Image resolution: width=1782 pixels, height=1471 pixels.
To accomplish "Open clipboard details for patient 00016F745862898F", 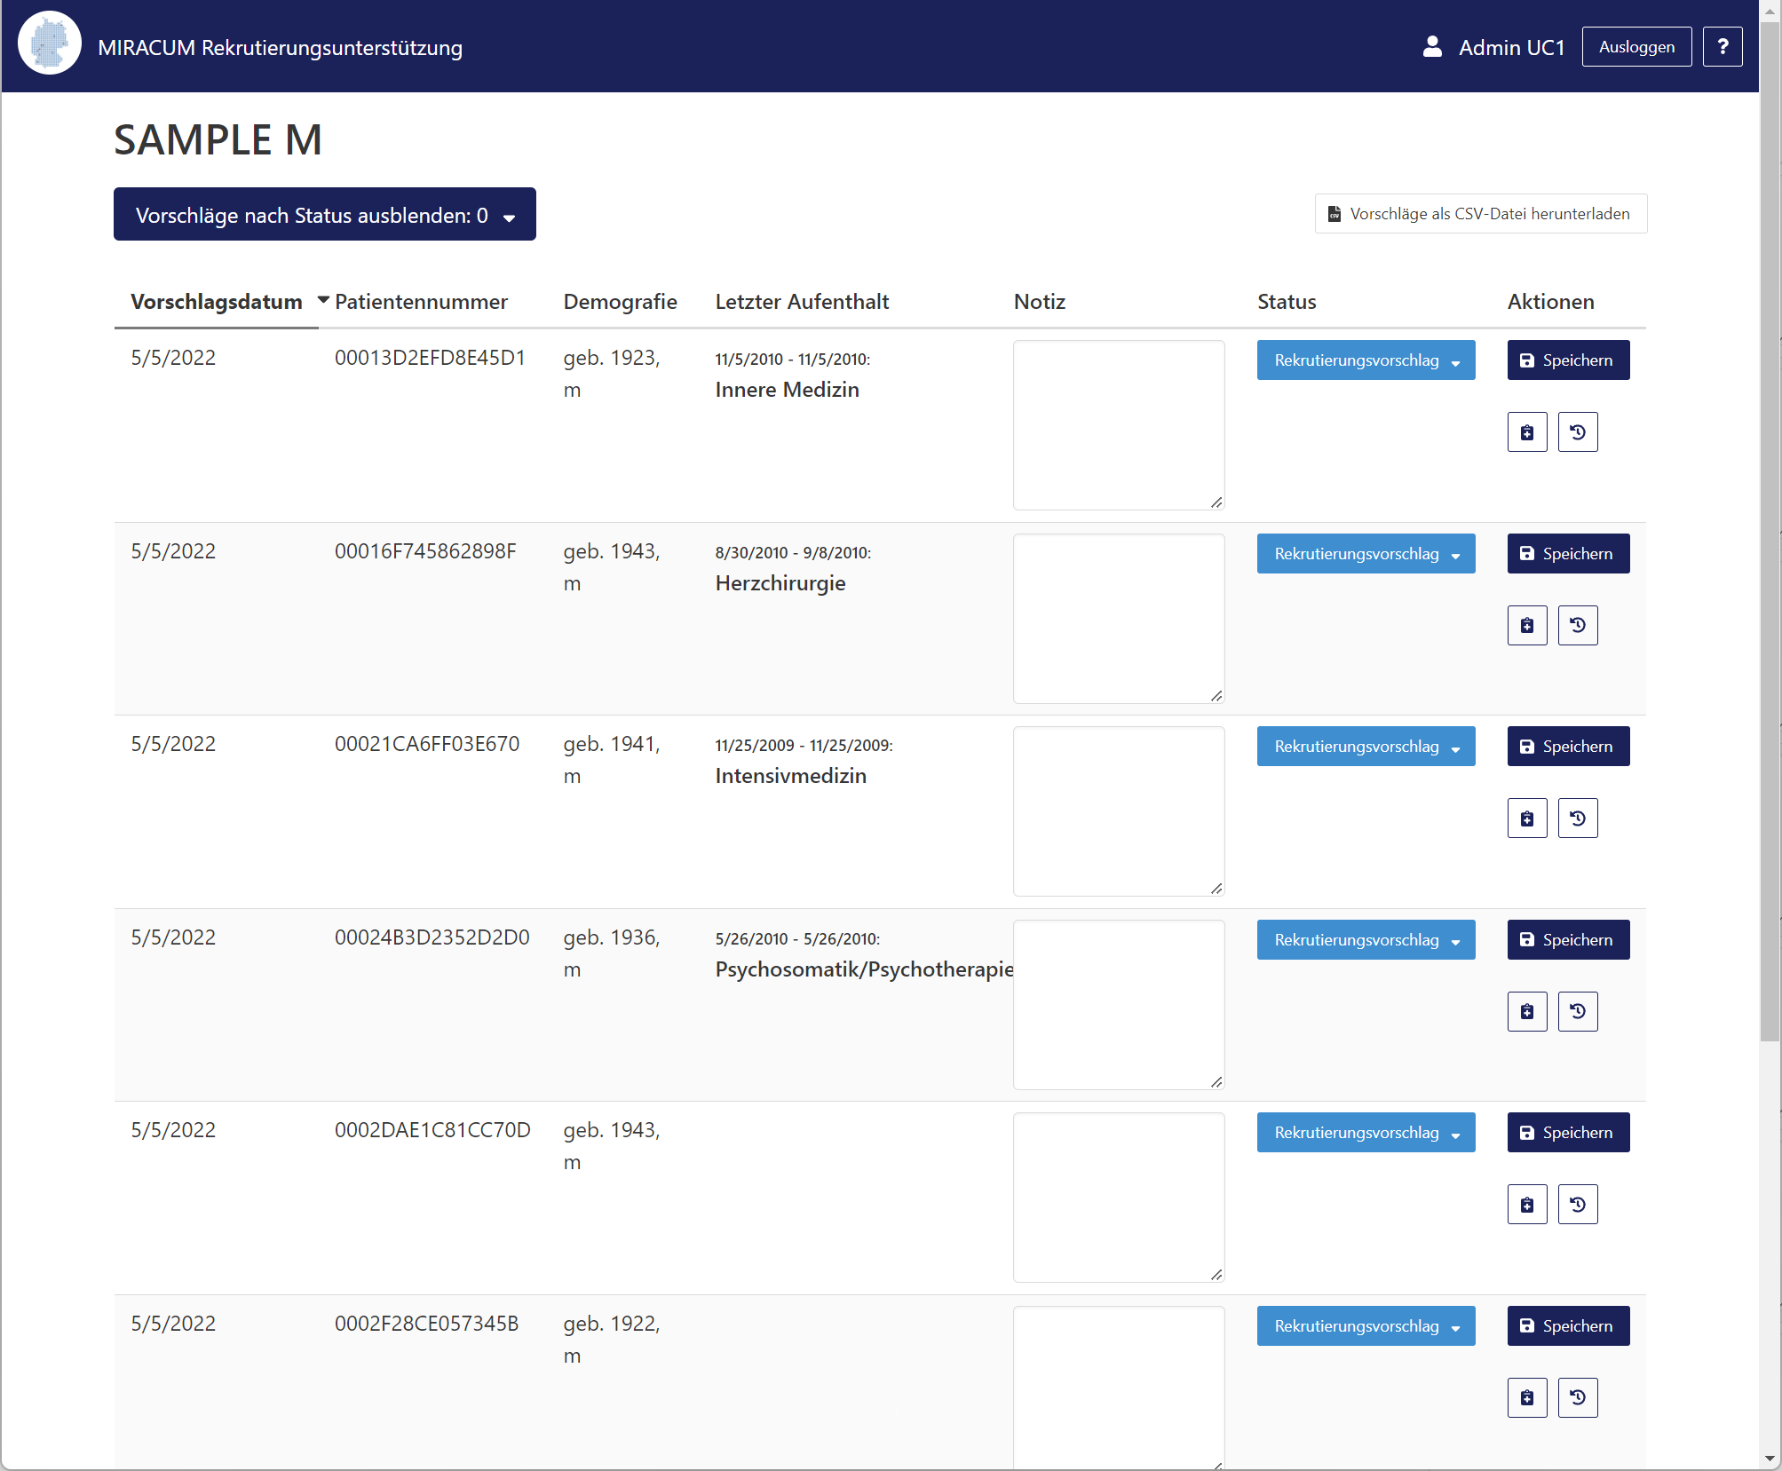I will pos(1527,626).
